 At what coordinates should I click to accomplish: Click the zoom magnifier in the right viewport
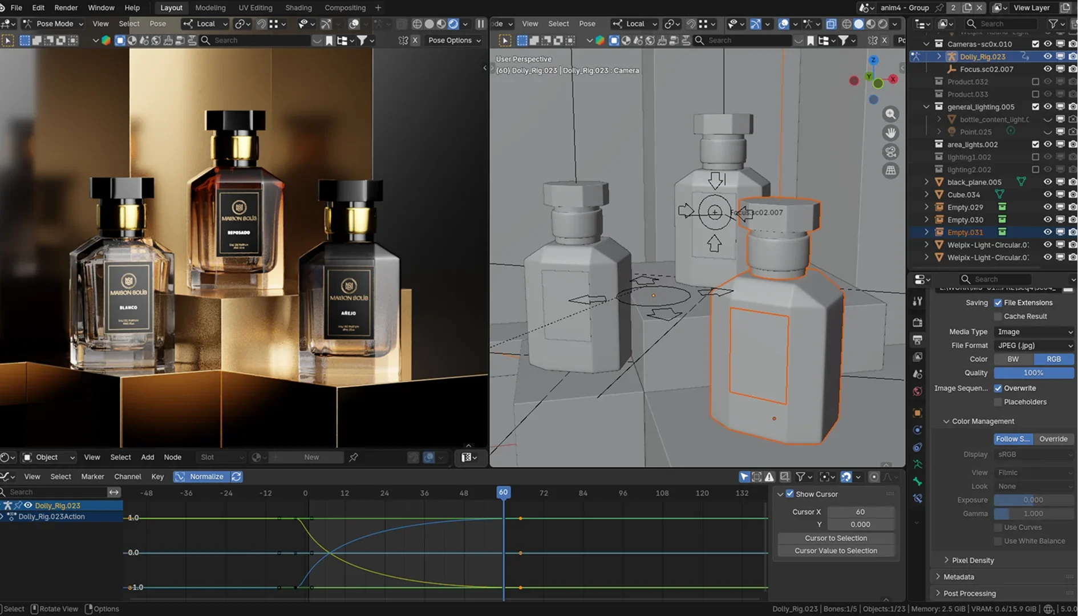pos(890,114)
